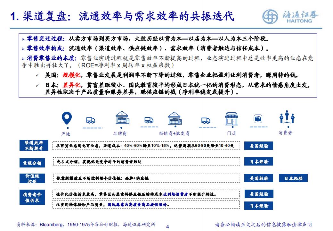Viewport: 333px width, 231px height.
Task: Select the package box icon before 消费者
Action: click(258, 119)
